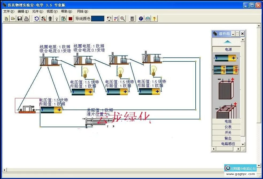This screenshot has width=263, height=179.
Task: Click the yellow question mark help icon
Action: (x=154, y=19)
